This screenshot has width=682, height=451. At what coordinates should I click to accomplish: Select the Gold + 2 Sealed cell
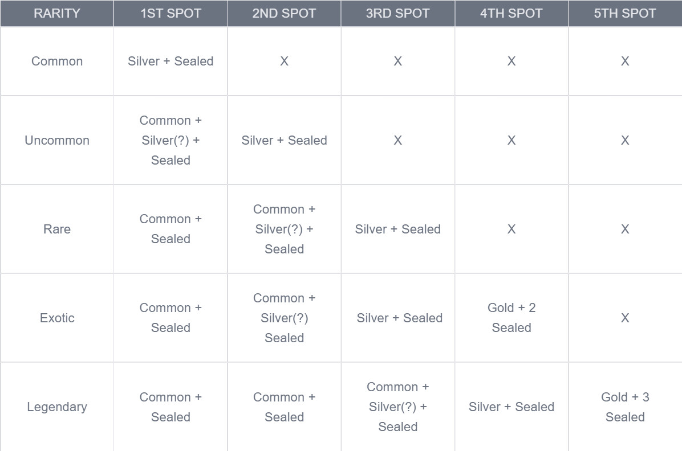[x=511, y=318]
